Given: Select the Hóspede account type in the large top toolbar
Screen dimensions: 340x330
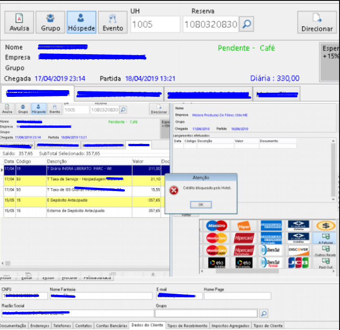Looking at the screenshot, I should (82, 22).
